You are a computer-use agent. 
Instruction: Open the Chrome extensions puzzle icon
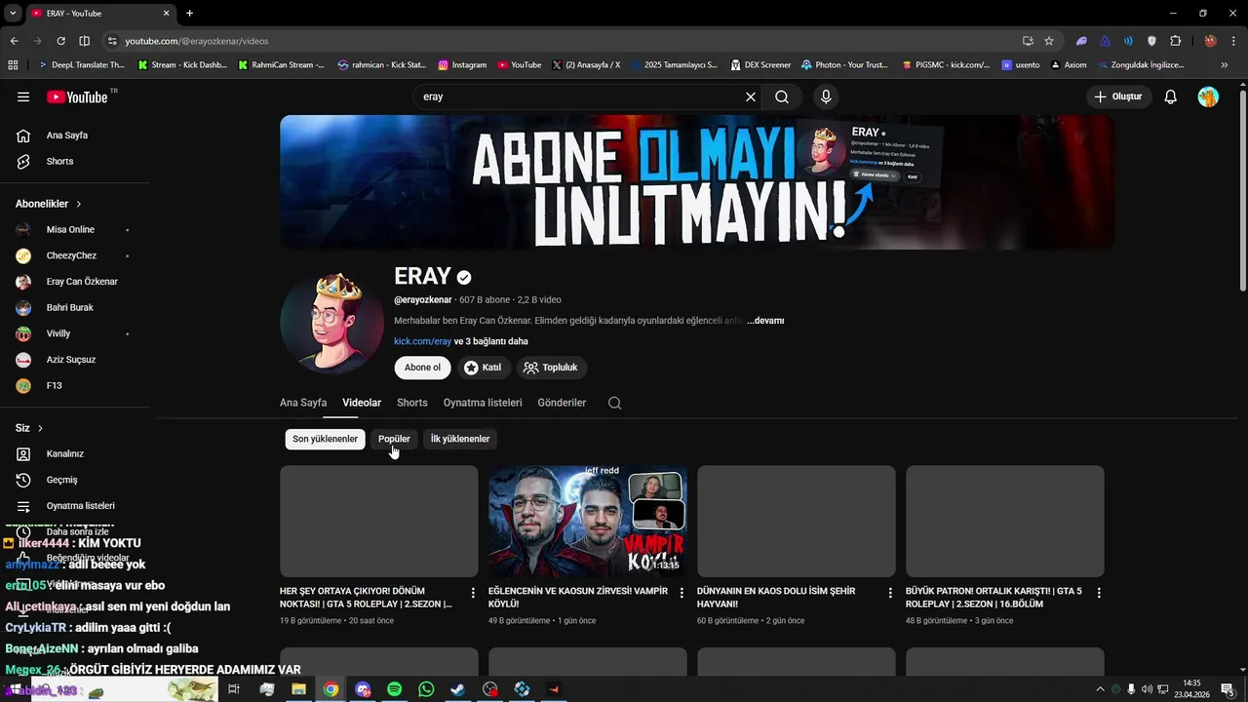tap(1175, 41)
